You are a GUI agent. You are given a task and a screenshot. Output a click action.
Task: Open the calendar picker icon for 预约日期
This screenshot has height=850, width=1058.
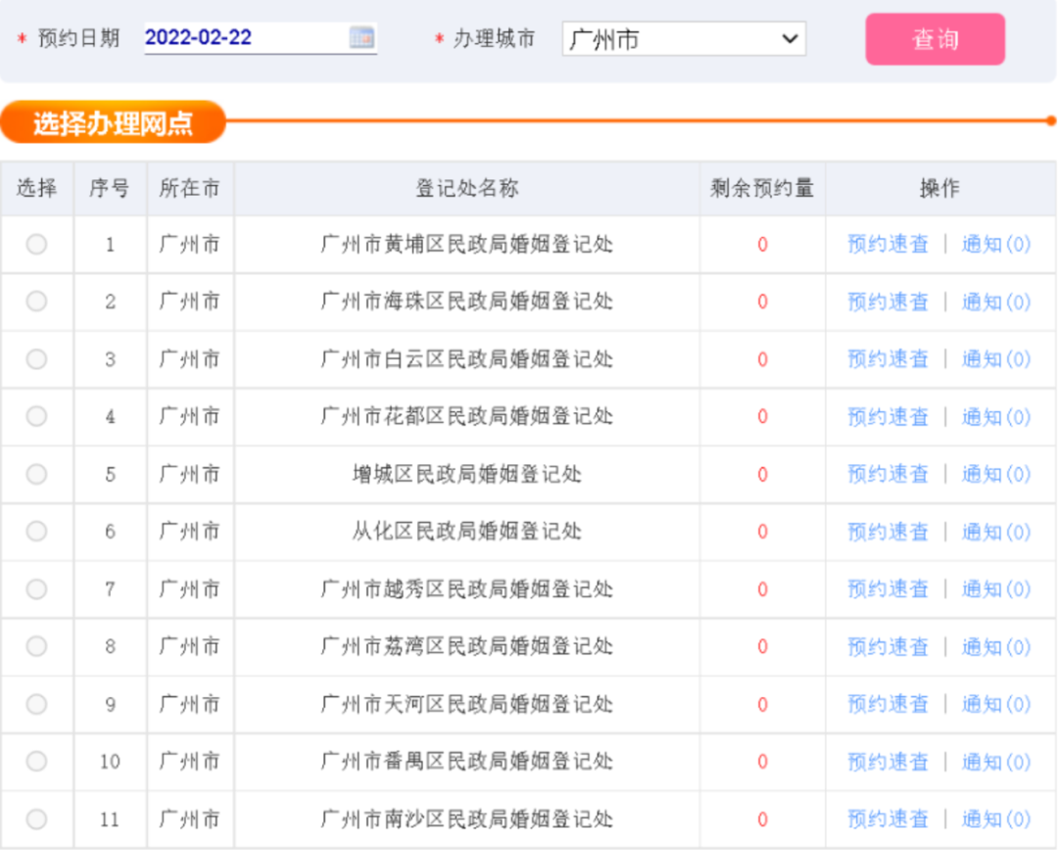point(361,38)
